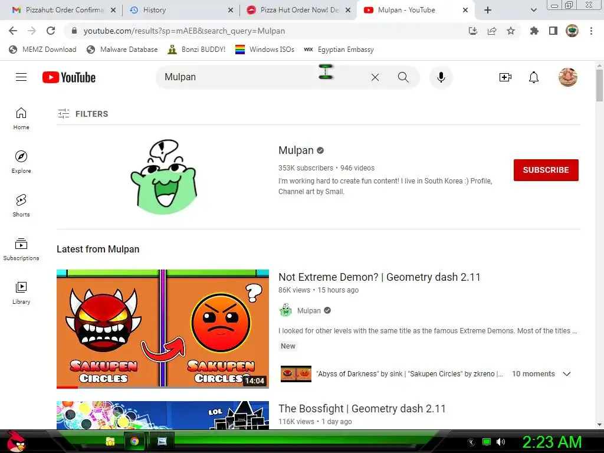The height and width of the screenshot is (453, 604).
Task: Switch to the Pizzahut Order Confirmation Gmail tab
Action: click(x=64, y=10)
